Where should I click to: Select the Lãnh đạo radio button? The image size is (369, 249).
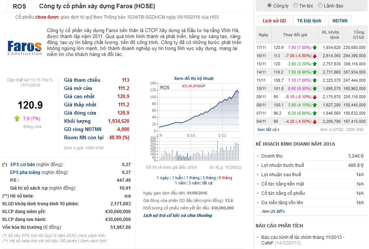(x=320, y=6)
